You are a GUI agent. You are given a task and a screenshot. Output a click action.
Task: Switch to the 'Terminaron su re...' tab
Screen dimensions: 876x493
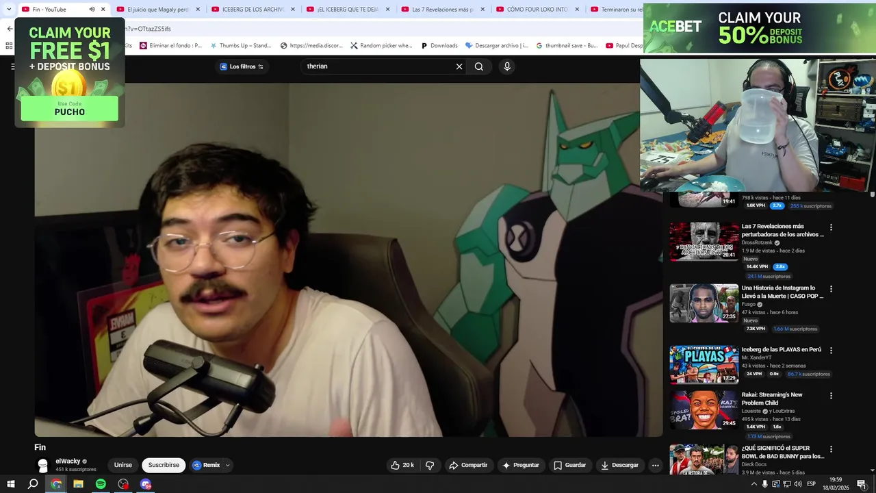[x=616, y=10]
